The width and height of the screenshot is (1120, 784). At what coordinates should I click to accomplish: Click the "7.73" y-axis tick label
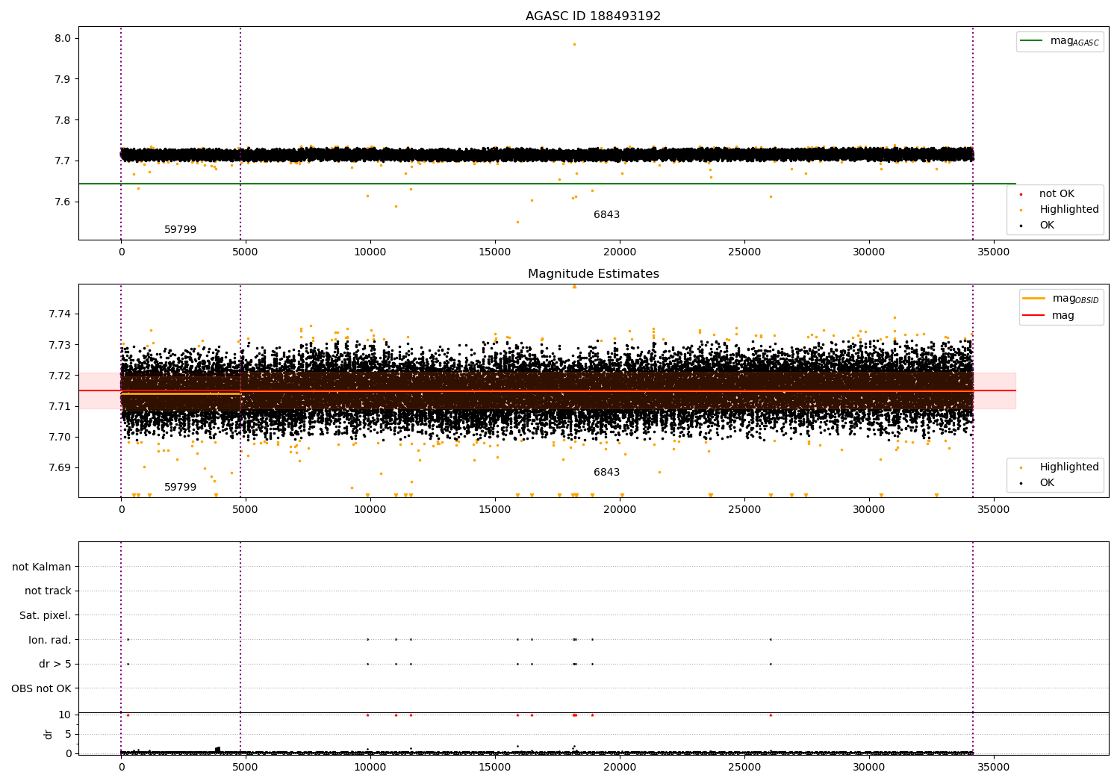(60, 345)
